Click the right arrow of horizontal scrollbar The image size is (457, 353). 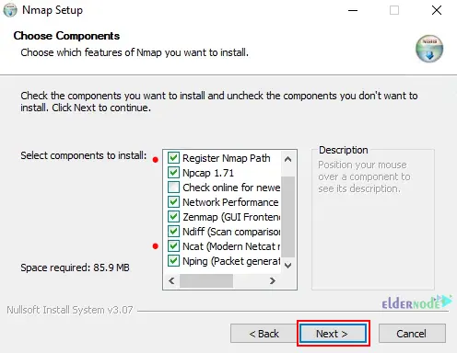click(x=272, y=280)
